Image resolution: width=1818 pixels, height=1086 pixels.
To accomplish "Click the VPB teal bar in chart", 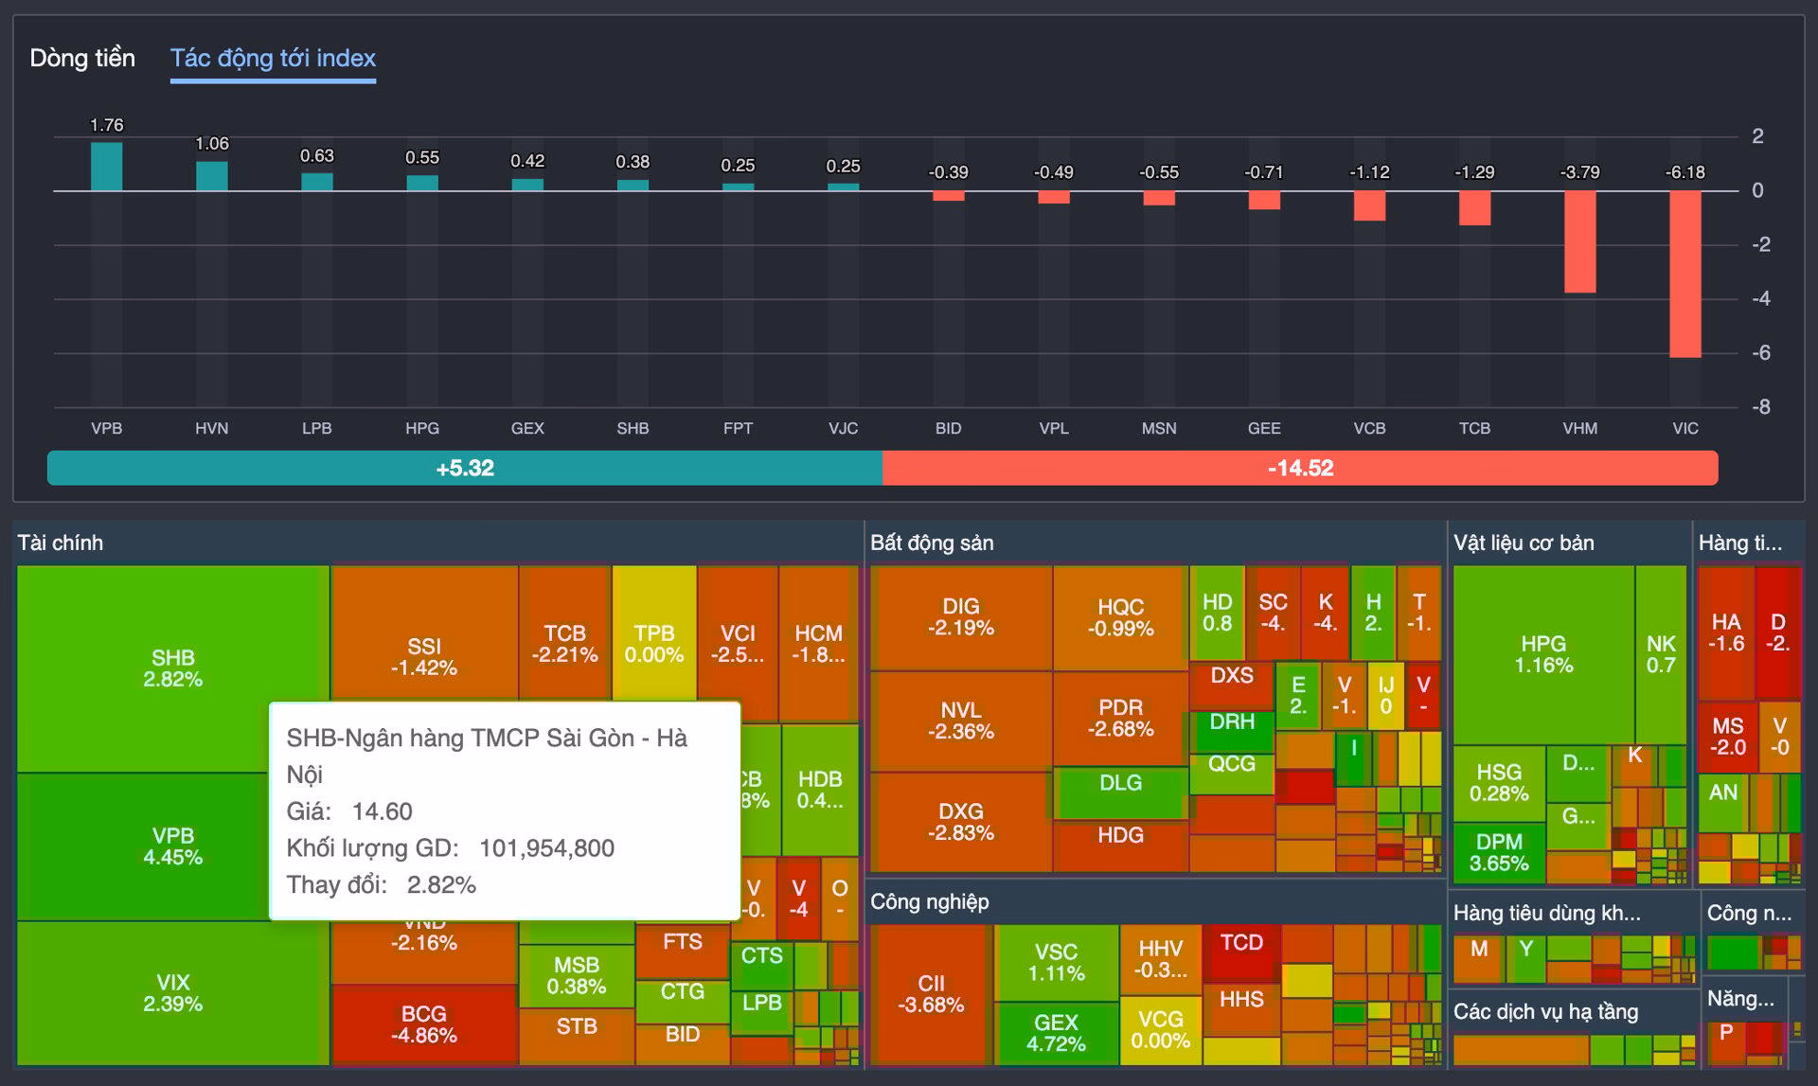I will click(106, 168).
